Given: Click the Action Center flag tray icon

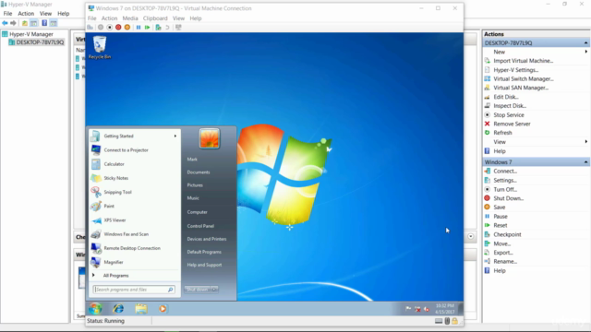Looking at the screenshot, I should (408, 309).
